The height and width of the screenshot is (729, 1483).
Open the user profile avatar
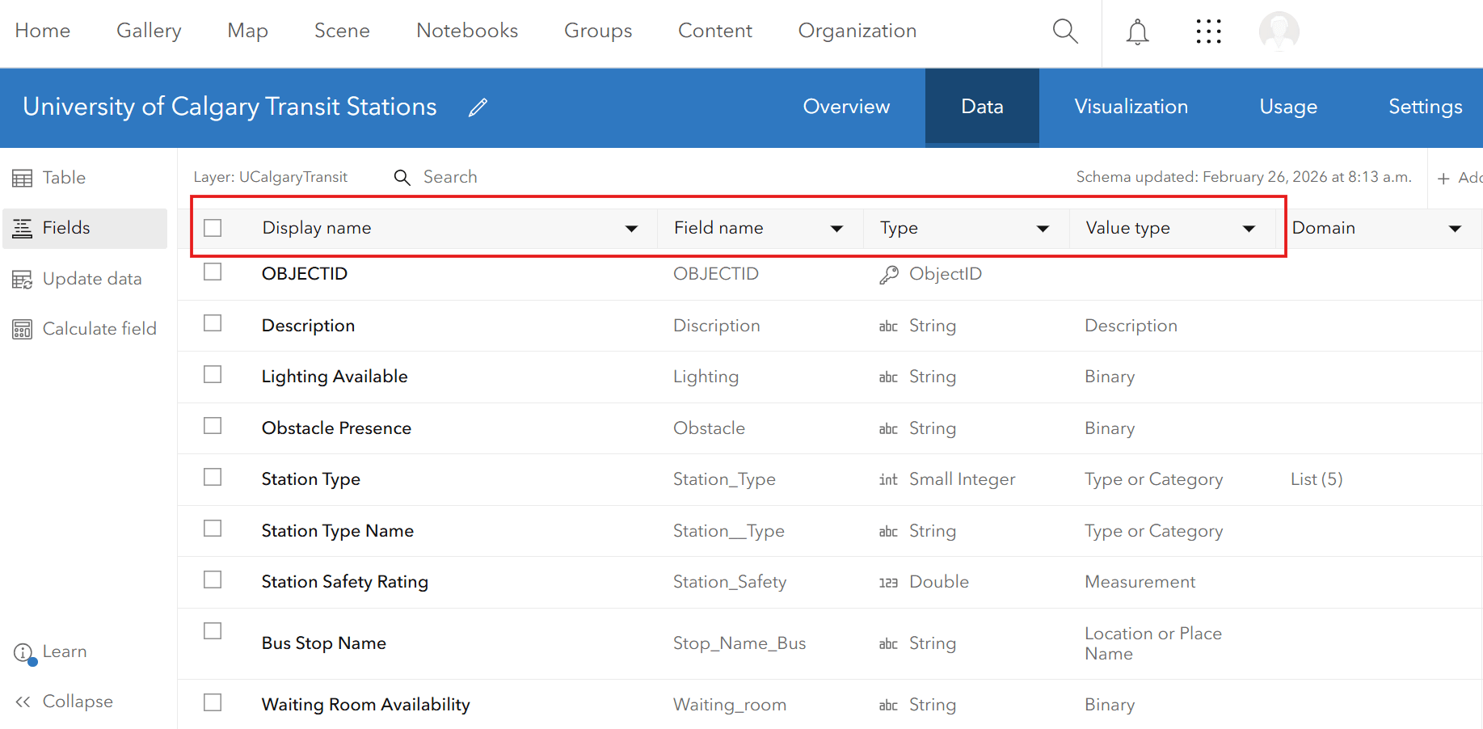(x=1279, y=32)
